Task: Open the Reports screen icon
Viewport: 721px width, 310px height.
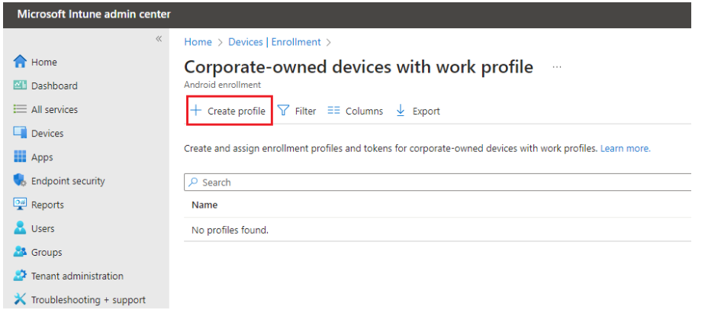Action: coord(20,204)
